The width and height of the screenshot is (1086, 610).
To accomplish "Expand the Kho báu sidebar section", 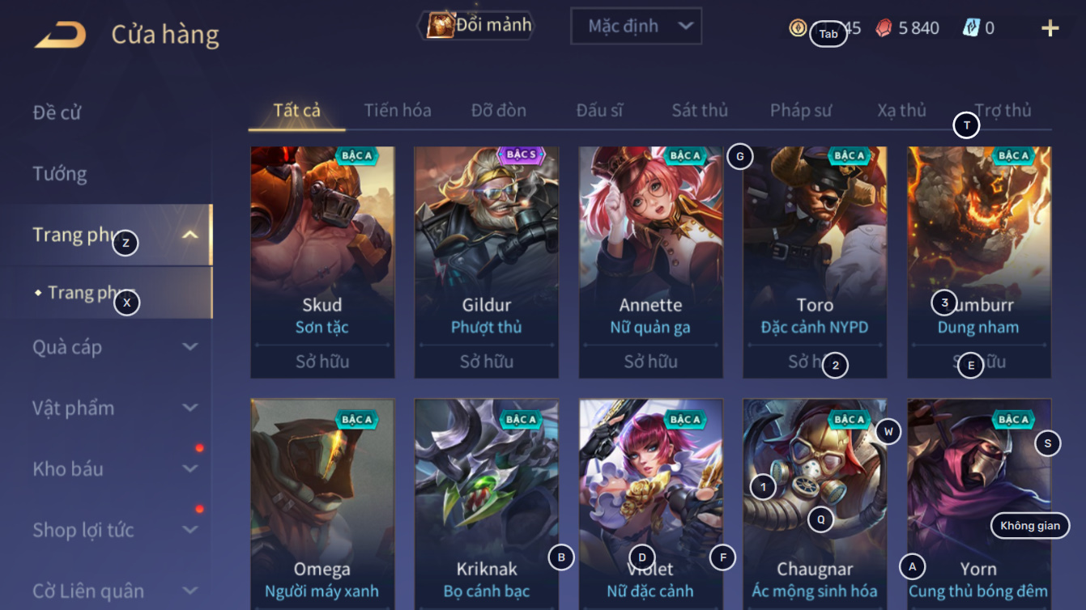I will point(190,468).
